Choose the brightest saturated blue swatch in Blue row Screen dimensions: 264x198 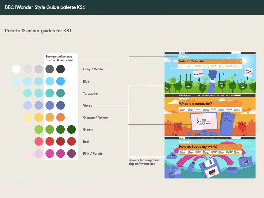point(61,81)
